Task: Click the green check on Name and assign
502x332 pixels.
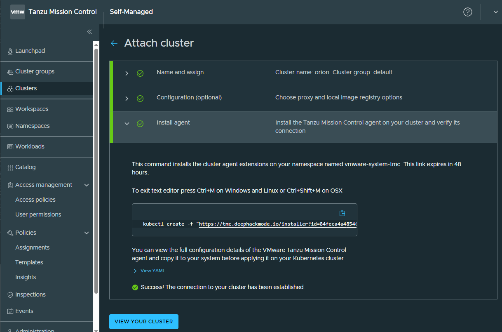Action: (140, 73)
